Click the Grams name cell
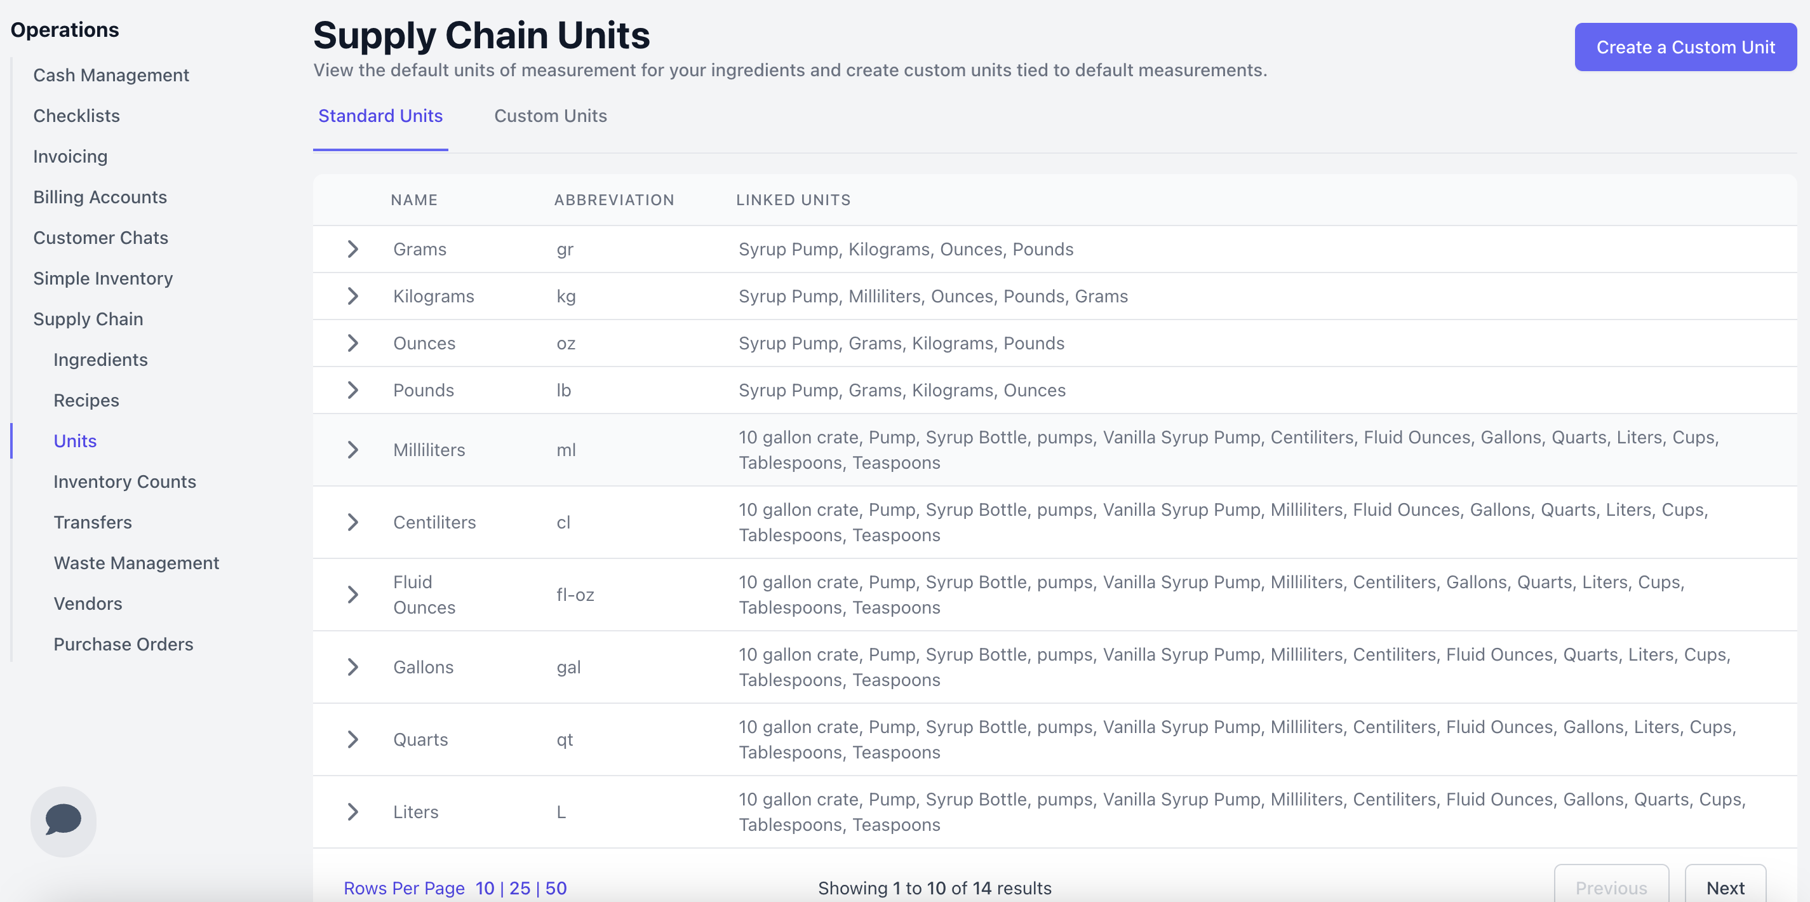Screen dimensions: 1810x902 point(420,250)
